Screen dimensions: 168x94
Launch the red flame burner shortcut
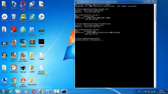(23, 82)
